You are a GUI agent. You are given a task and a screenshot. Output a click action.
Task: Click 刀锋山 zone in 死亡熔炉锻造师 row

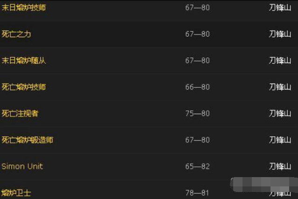[x=280, y=140]
